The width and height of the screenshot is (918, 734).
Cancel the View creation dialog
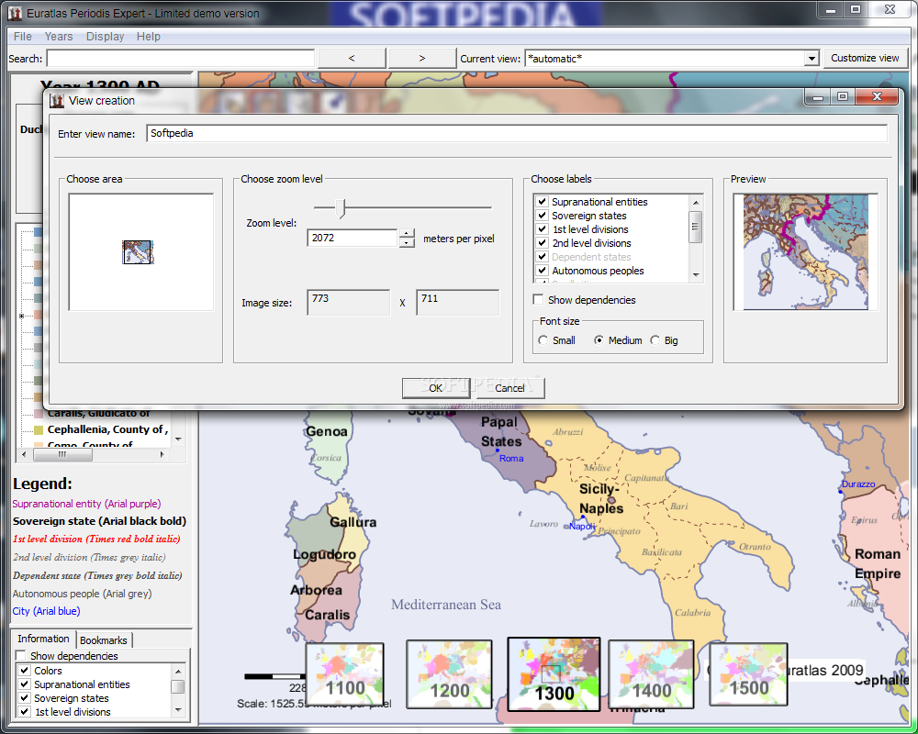point(509,388)
